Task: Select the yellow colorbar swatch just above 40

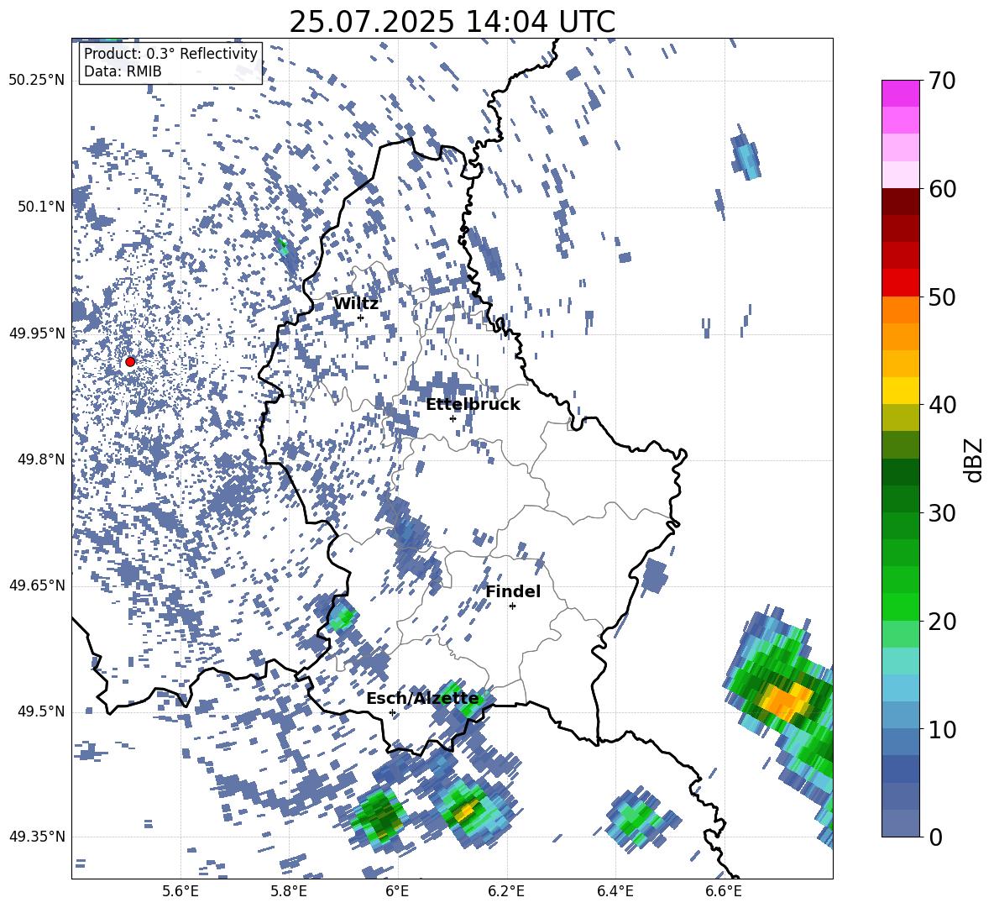Action: click(900, 391)
